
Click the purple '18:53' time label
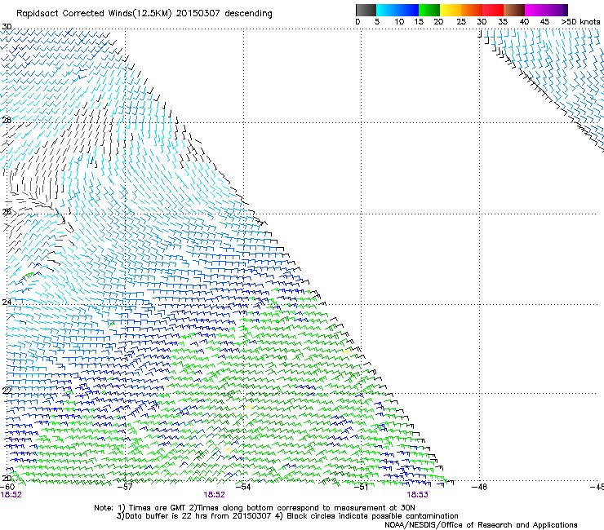tap(418, 495)
